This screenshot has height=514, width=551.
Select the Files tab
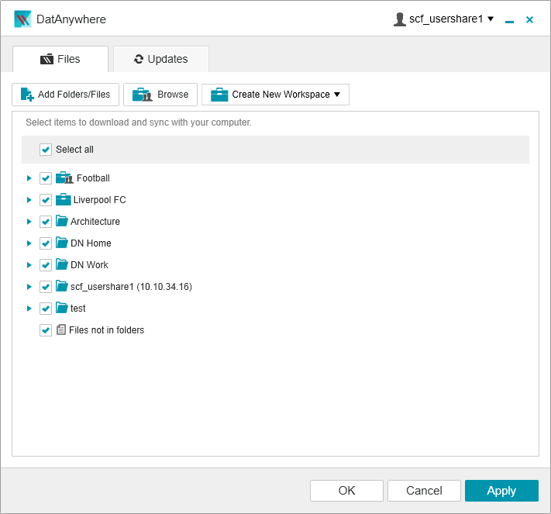60,59
